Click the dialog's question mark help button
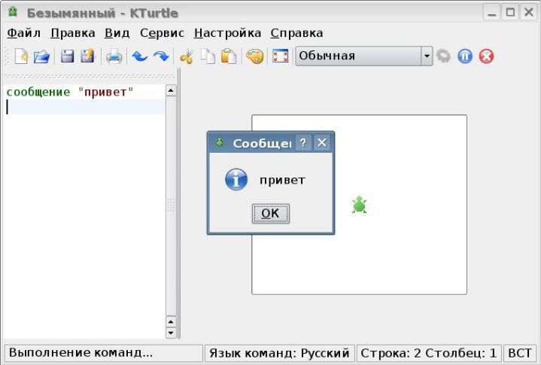The height and width of the screenshot is (365, 541). pyautogui.click(x=303, y=143)
